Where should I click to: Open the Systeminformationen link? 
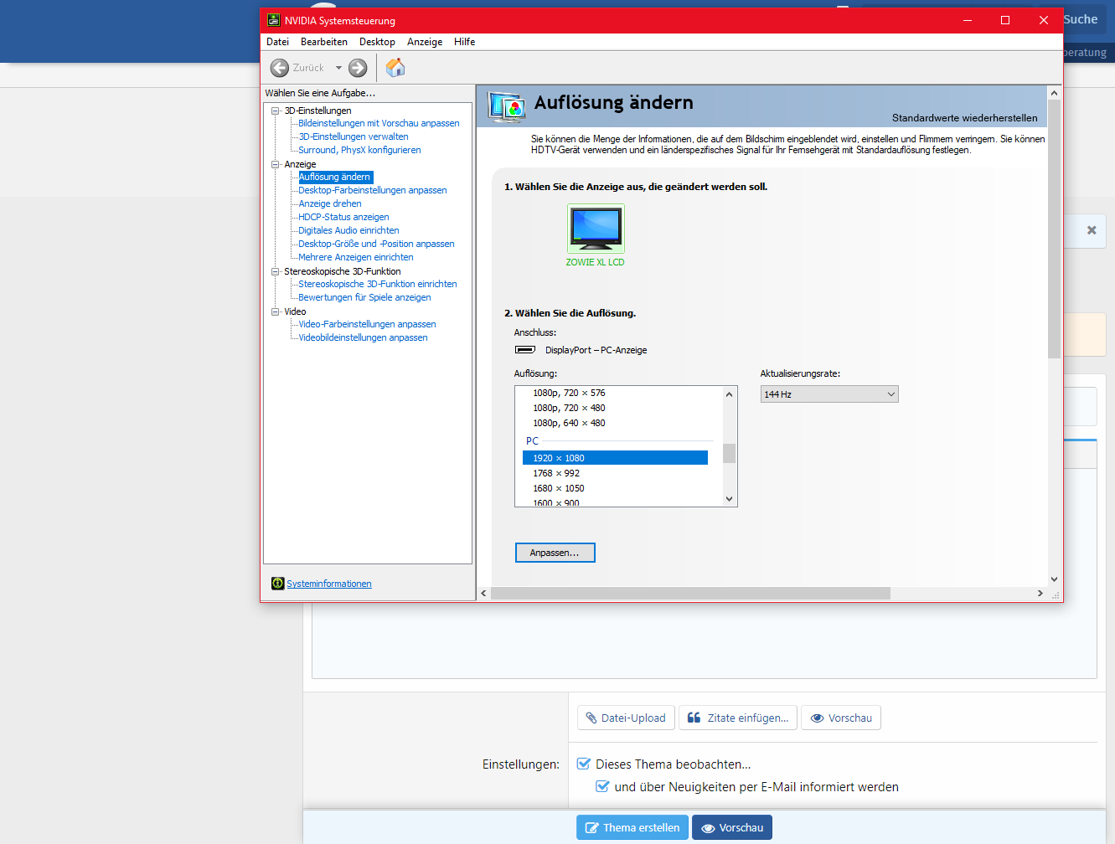329,584
